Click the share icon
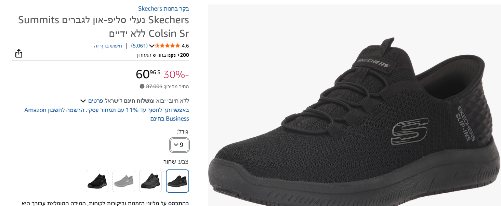 (x=19, y=53)
